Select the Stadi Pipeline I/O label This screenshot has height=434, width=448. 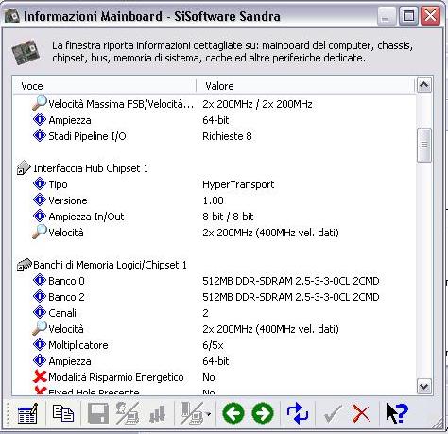pyautogui.click(x=87, y=136)
